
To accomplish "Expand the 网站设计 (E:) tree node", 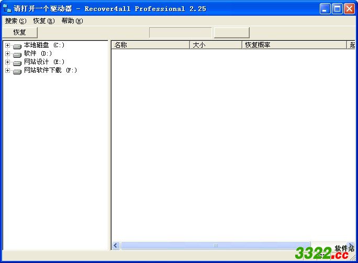I will point(7,62).
